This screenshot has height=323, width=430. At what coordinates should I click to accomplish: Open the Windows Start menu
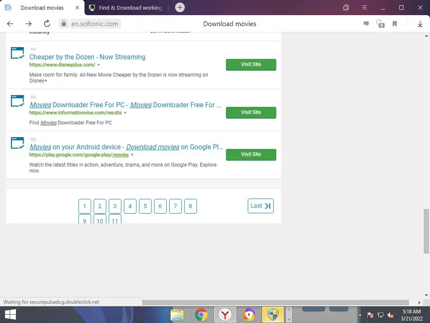coord(10,315)
